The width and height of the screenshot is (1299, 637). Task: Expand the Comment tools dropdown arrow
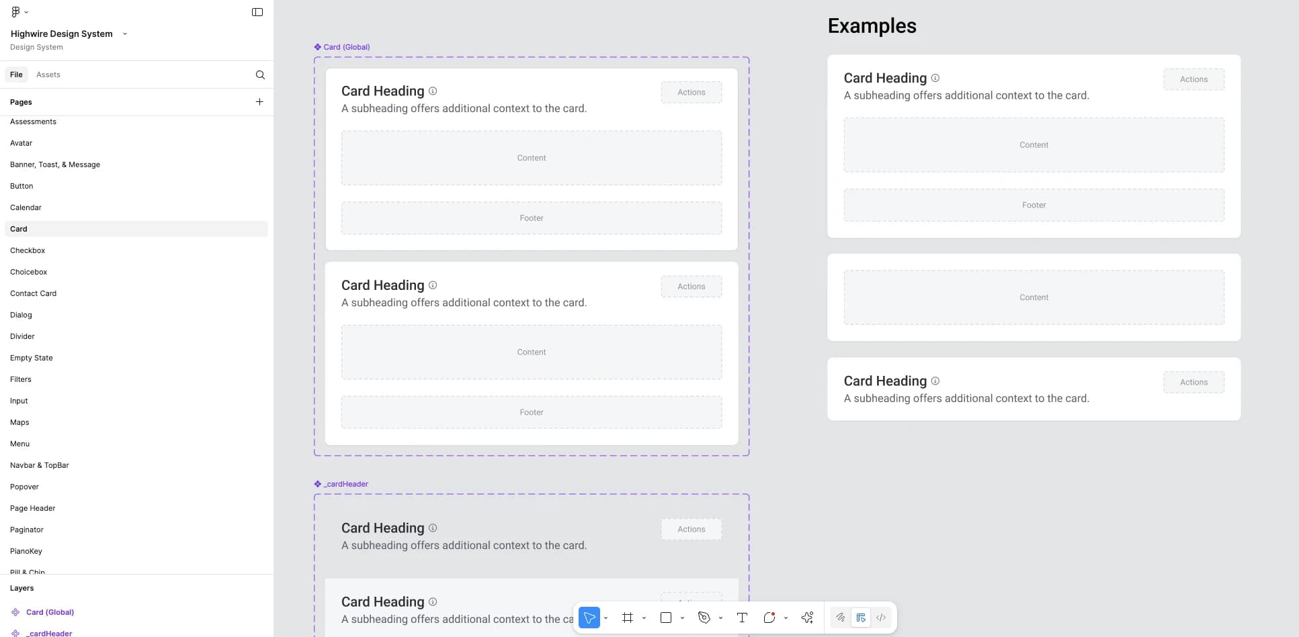786,618
